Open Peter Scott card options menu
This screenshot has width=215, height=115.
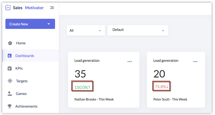tap(195, 61)
